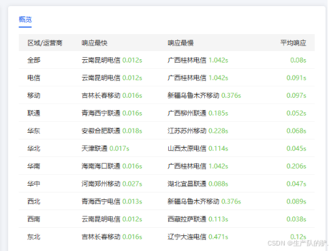Select 吉林长春移动 0.016s in the 移动 row

(112, 95)
